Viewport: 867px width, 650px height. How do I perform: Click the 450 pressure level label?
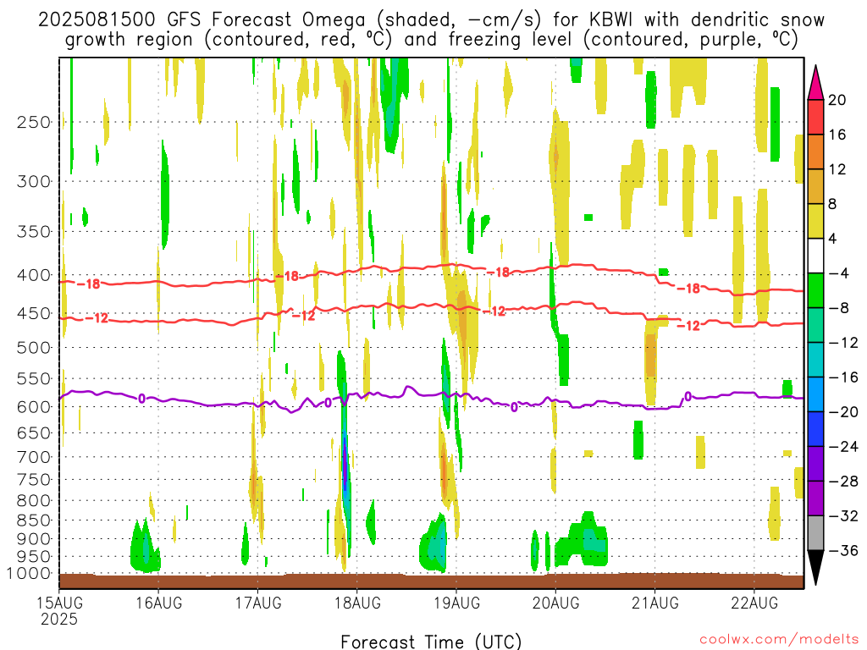pos(34,313)
